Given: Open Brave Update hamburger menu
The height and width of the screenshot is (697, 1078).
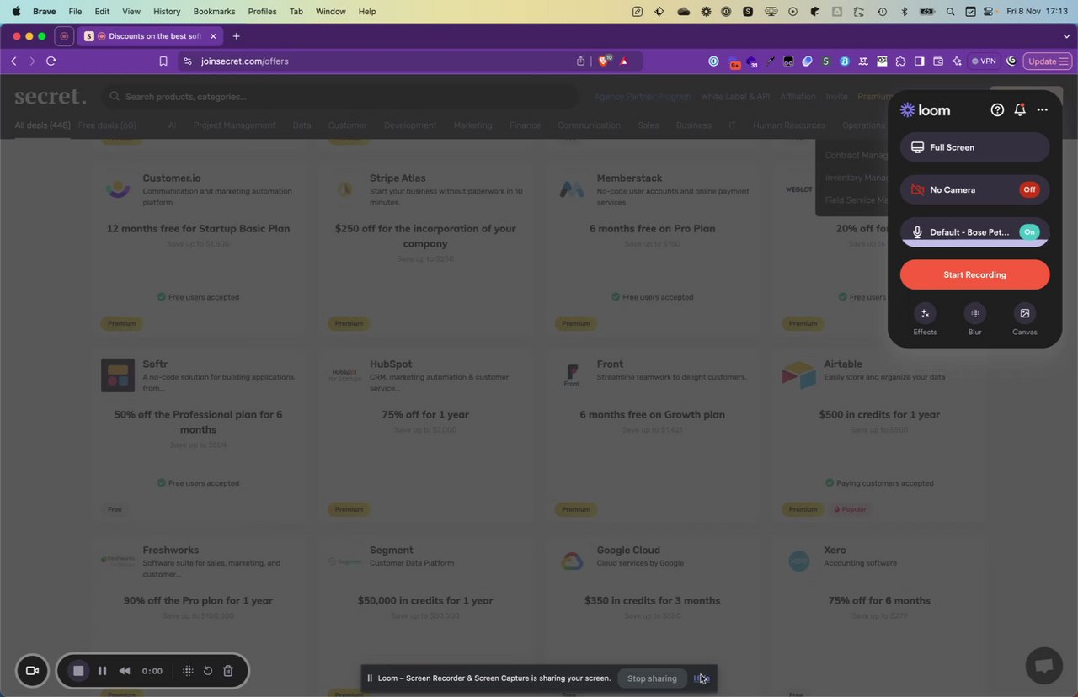Looking at the screenshot, I should click(x=1048, y=61).
